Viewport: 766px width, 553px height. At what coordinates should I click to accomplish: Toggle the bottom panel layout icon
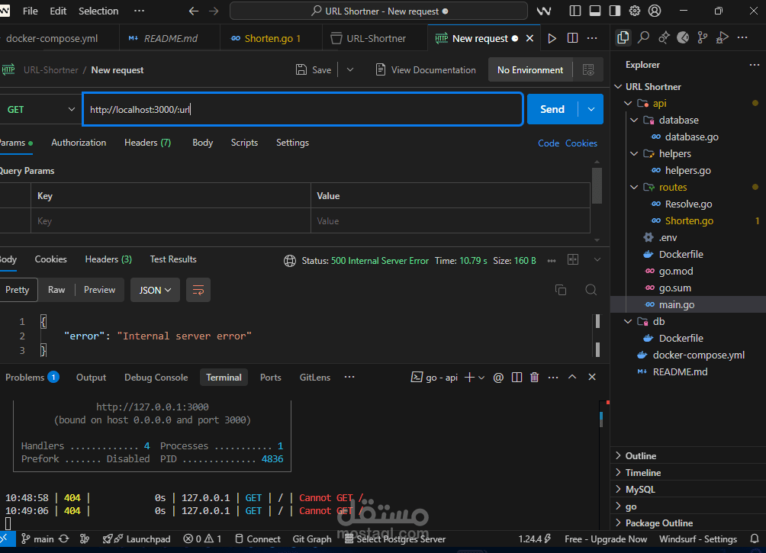tap(595, 11)
